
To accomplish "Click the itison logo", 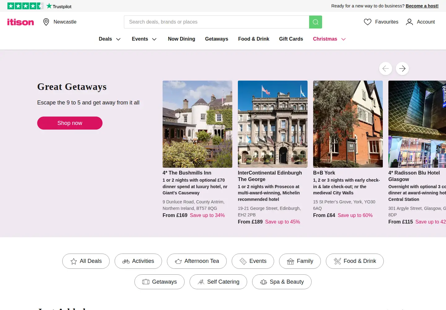I will click(20, 22).
